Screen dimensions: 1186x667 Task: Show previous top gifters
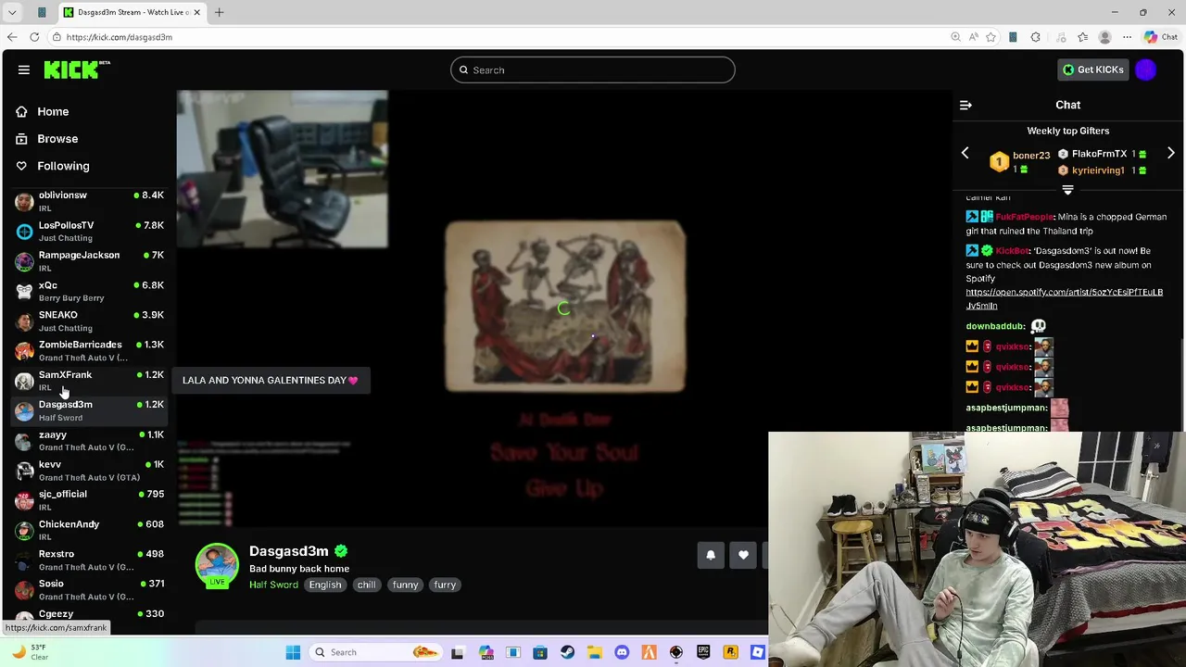click(x=965, y=153)
